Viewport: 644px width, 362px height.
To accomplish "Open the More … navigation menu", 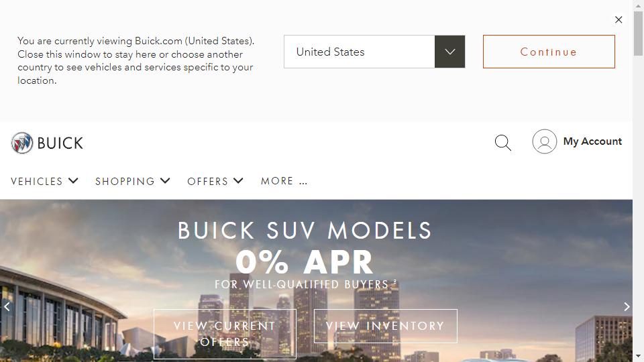I will point(284,181).
